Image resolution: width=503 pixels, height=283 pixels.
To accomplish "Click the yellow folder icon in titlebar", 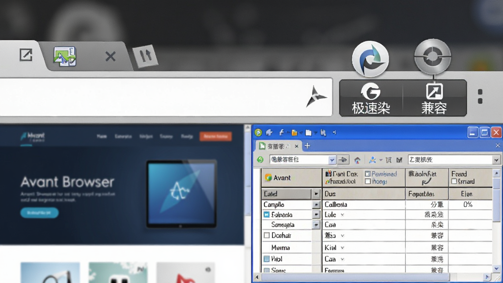I will coord(294,133).
